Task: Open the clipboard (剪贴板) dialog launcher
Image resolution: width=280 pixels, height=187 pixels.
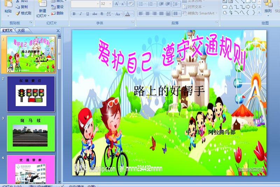Action: [x=31, y=22]
